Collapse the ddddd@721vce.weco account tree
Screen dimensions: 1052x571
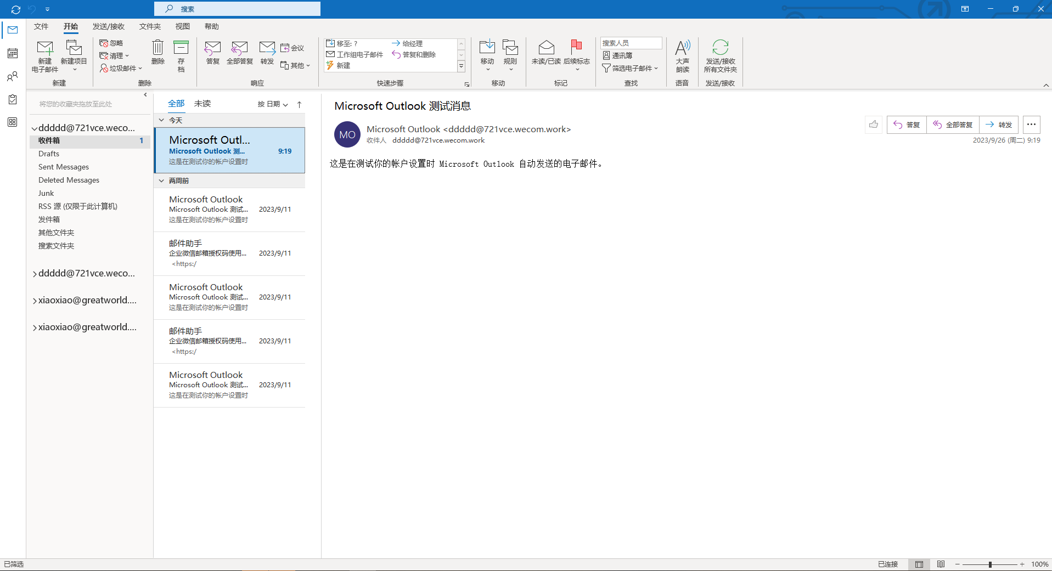click(34, 127)
